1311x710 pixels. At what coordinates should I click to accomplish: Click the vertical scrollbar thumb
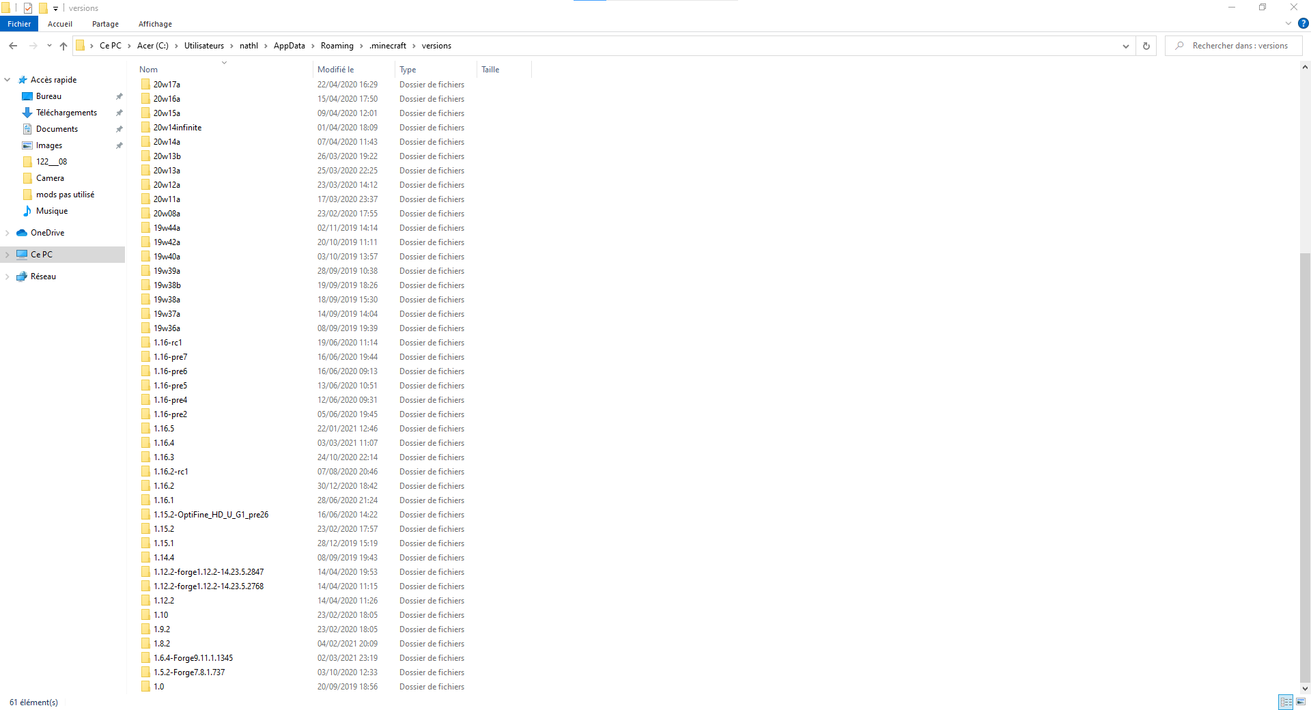click(x=1305, y=464)
